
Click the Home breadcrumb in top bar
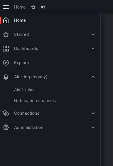[20, 7]
